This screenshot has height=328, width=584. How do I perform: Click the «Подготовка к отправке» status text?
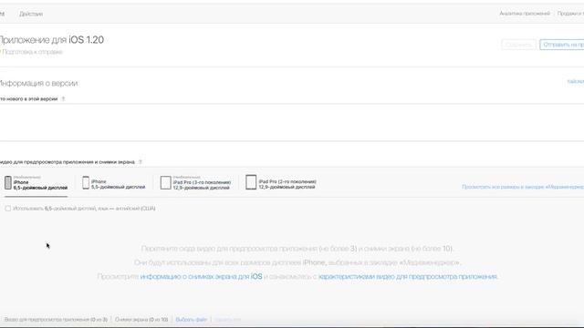click(x=32, y=52)
